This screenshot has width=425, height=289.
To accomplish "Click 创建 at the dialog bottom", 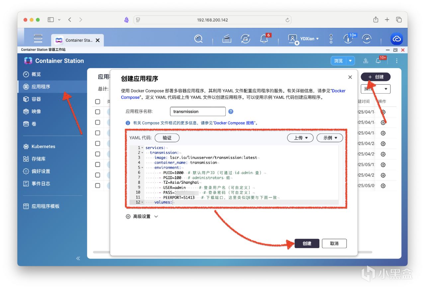I will pos(307,244).
